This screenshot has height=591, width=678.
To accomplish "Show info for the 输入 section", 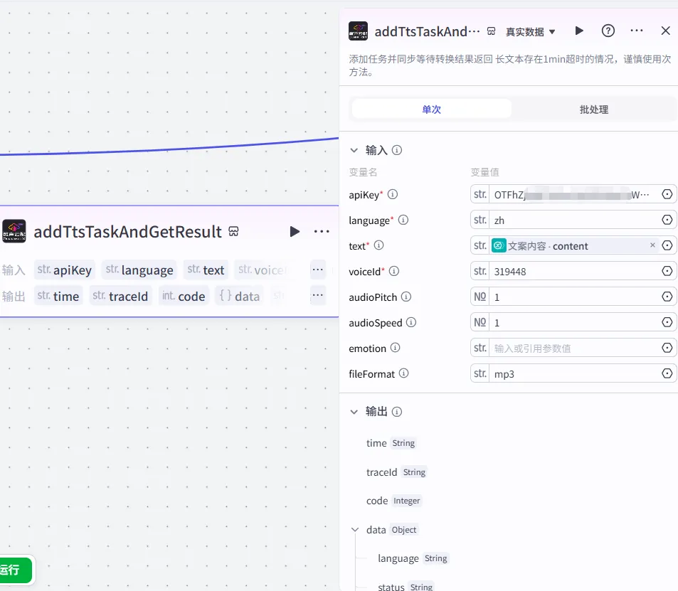I will tap(397, 150).
